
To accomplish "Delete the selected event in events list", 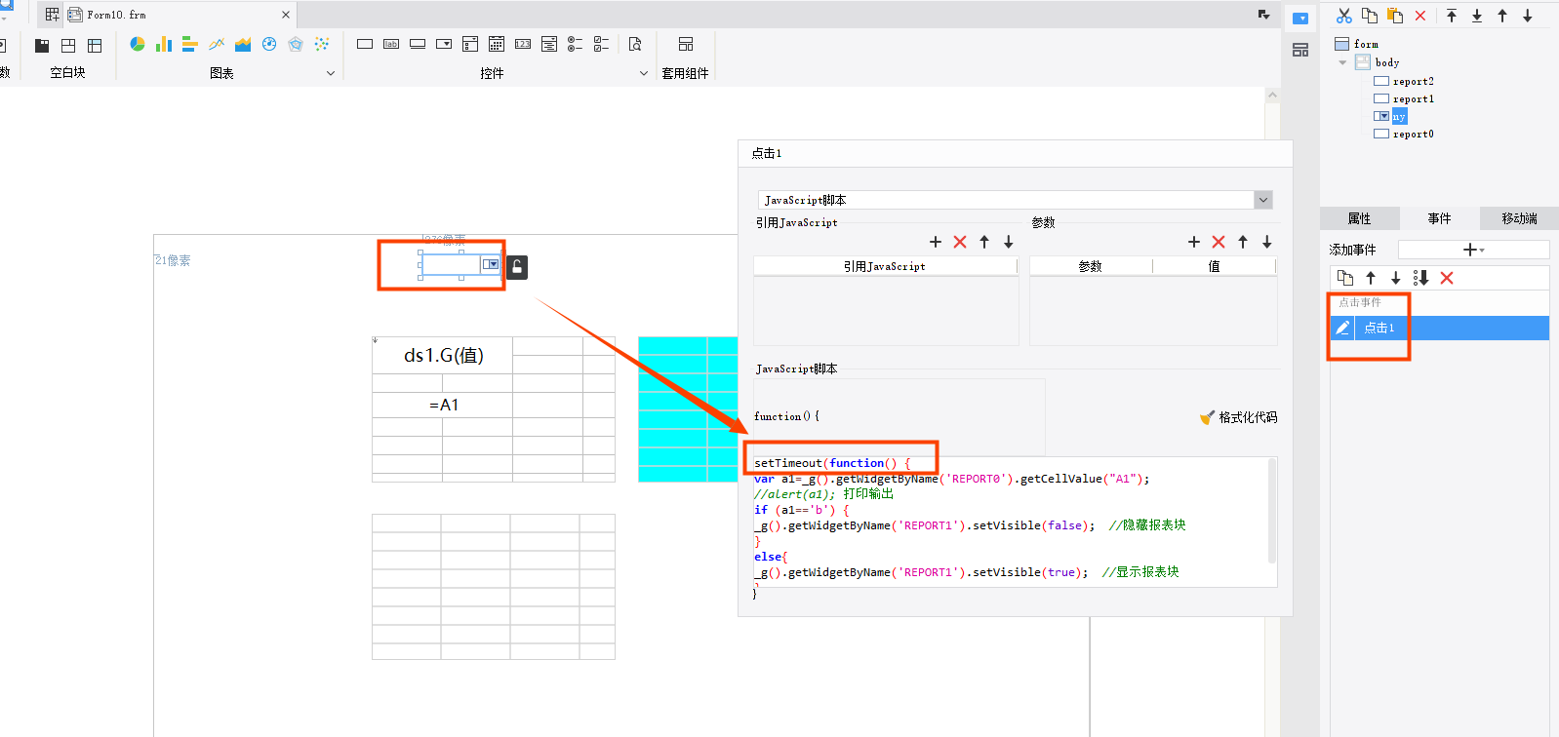I will point(1447,278).
